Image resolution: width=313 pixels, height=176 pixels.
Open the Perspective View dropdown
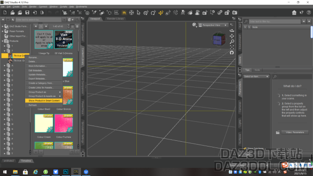[x=213, y=25]
